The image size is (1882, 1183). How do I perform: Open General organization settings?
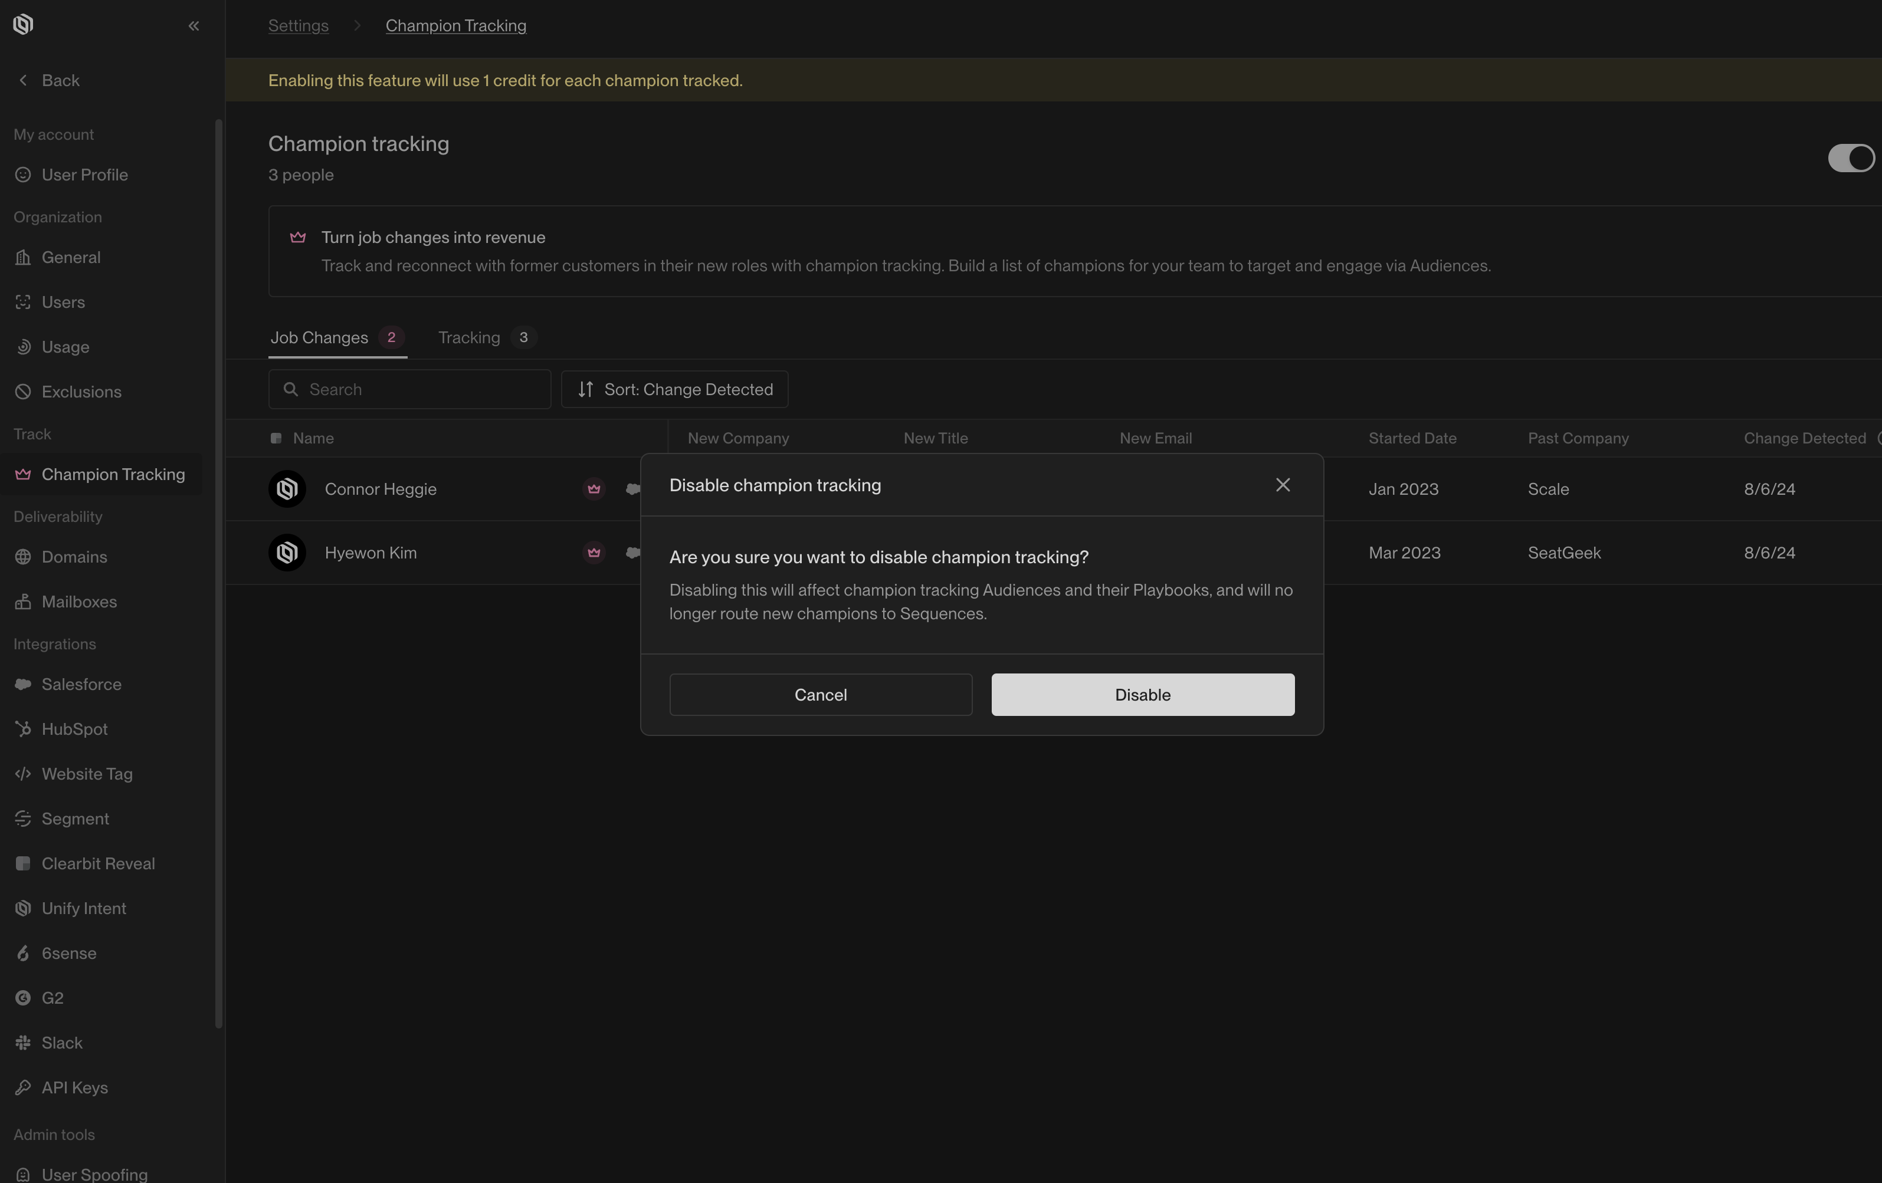101,257
